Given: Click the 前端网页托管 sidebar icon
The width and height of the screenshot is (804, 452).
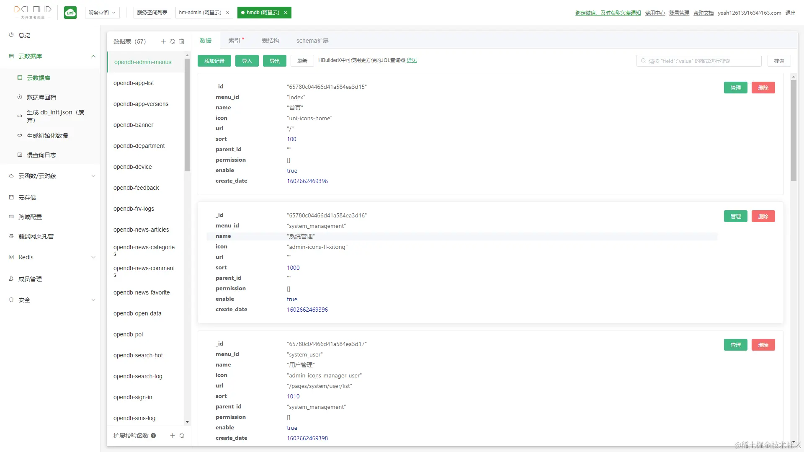Looking at the screenshot, I should (11, 236).
